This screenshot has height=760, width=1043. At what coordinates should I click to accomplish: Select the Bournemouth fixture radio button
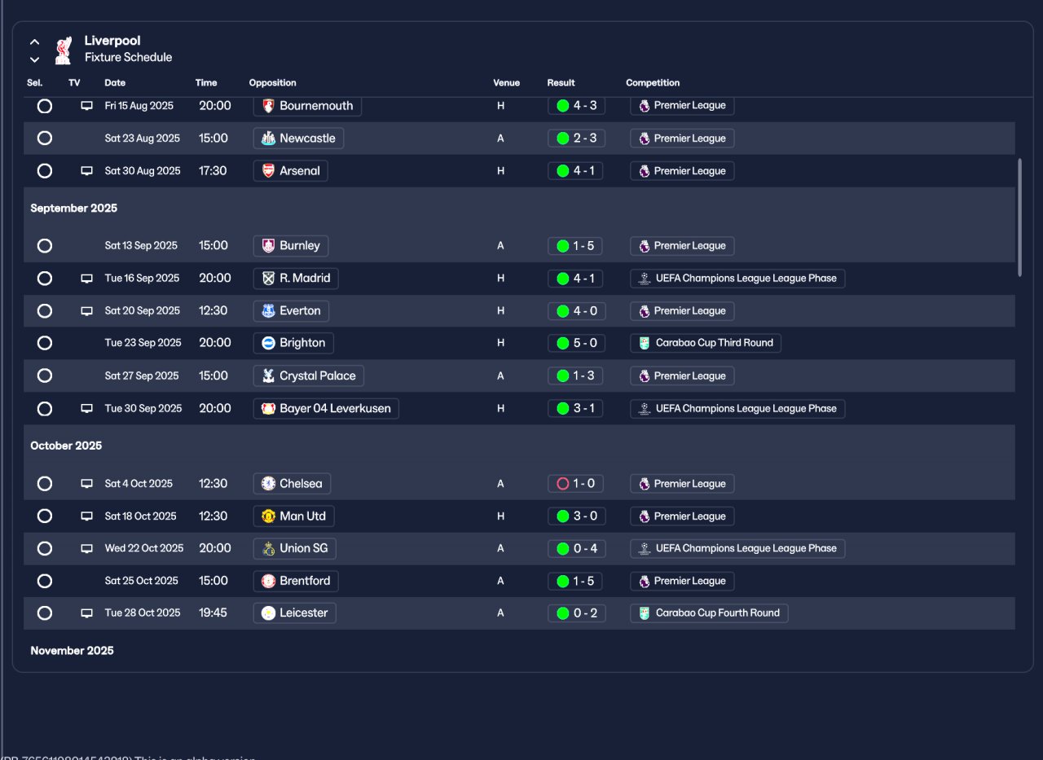pos(45,106)
